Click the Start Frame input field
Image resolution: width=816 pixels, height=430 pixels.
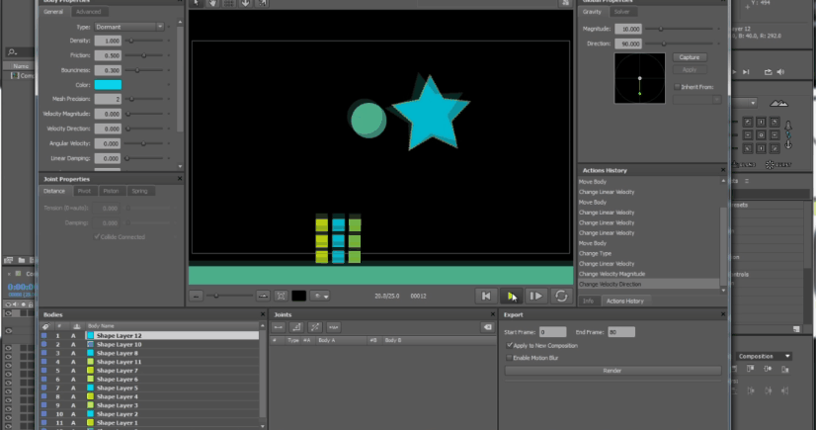point(552,332)
